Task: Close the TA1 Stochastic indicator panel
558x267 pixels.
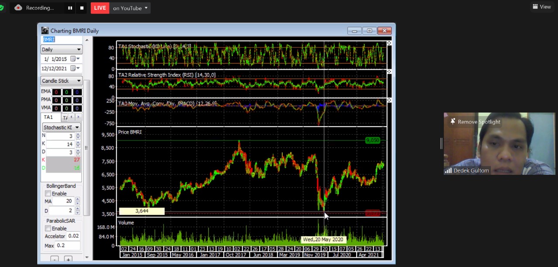Action: [x=389, y=43]
